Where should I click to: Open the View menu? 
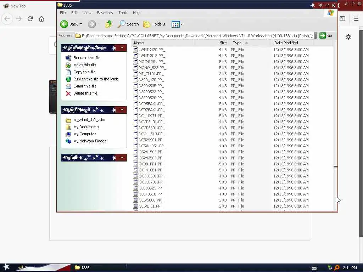87,13
